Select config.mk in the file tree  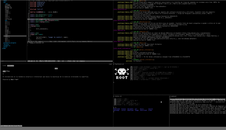[x=8, y=19]
